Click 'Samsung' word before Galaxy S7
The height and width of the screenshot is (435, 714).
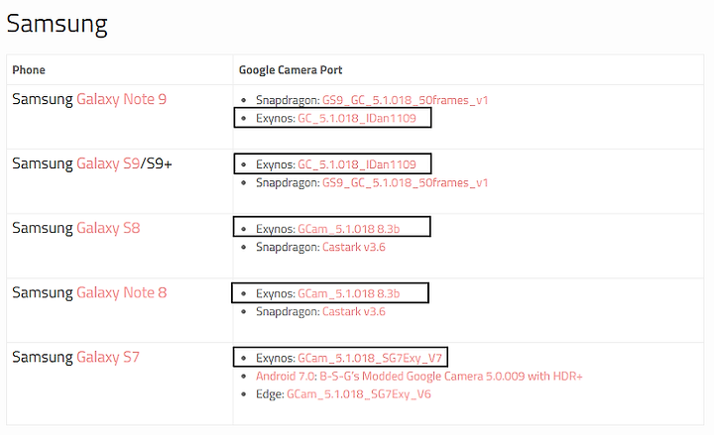43,357
